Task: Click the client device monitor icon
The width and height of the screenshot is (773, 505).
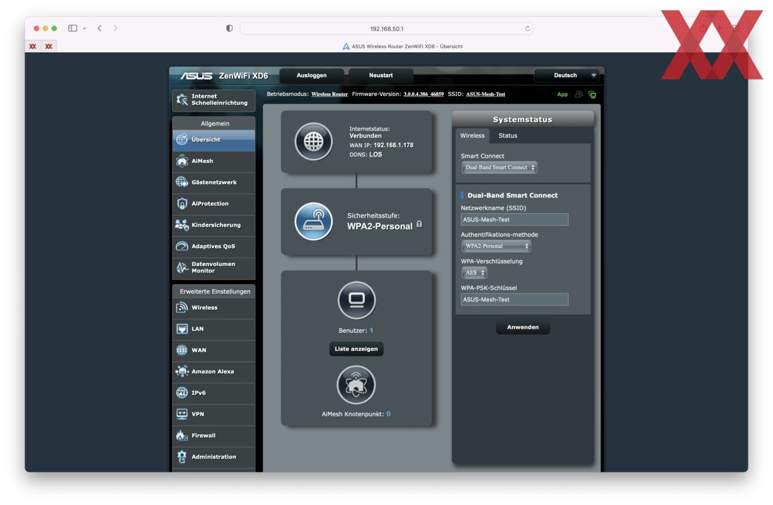Action: pos(356,300)
